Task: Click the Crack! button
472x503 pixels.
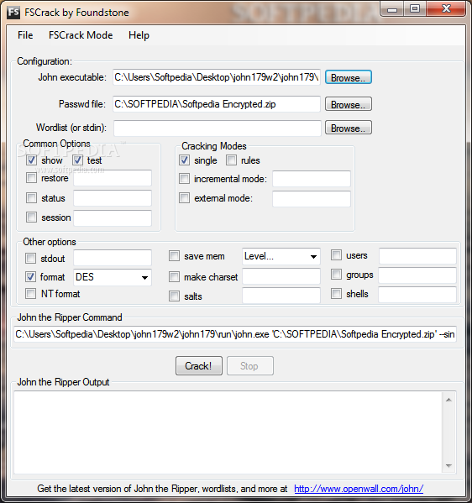Action: click(198, 365)
